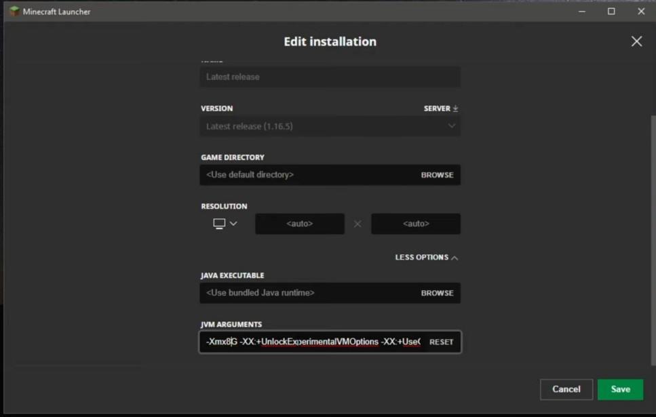656x417 pixels.
Task: Minimize the Minecraft Launcher window
Action: (581, 12)
